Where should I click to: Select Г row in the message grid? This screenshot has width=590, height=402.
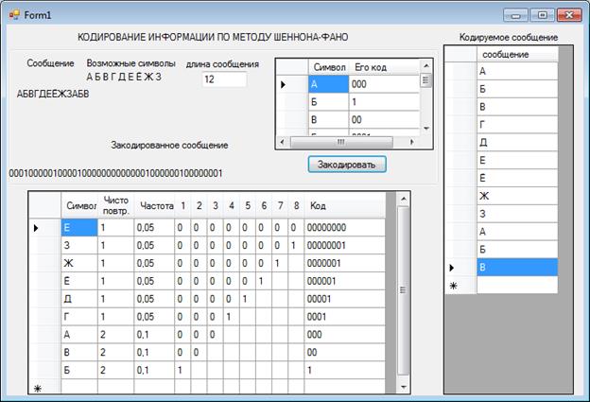coord(517,124)
